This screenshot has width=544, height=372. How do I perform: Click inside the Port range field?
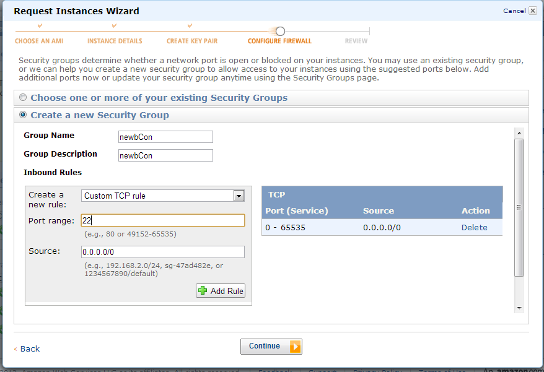pos(162,220)
